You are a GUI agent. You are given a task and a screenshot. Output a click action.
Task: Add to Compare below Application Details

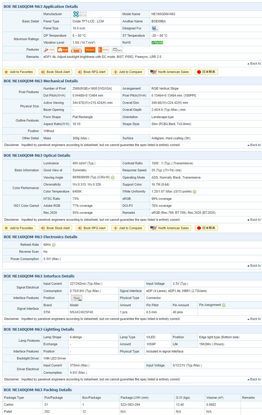128,72
